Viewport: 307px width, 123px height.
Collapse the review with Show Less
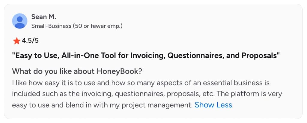pyautogui.click(x=213, y=105)
